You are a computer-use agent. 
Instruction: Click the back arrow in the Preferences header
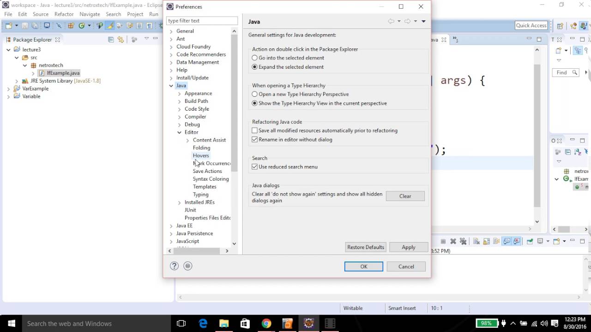click(391, 21)
